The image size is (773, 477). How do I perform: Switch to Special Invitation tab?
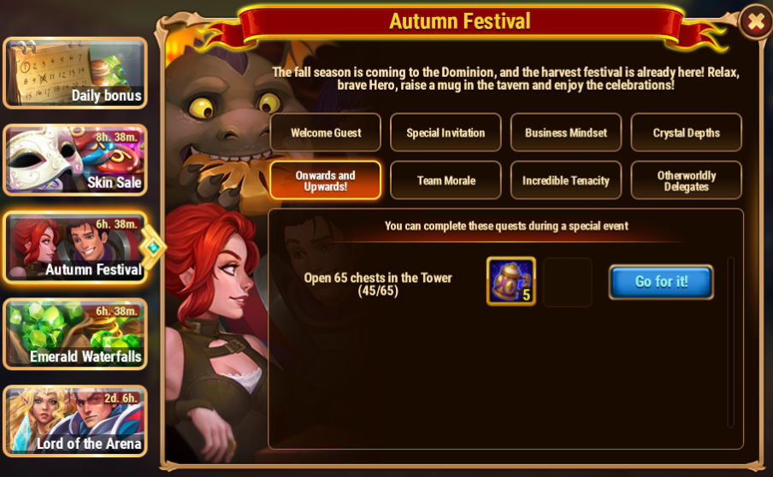[446, 132]
